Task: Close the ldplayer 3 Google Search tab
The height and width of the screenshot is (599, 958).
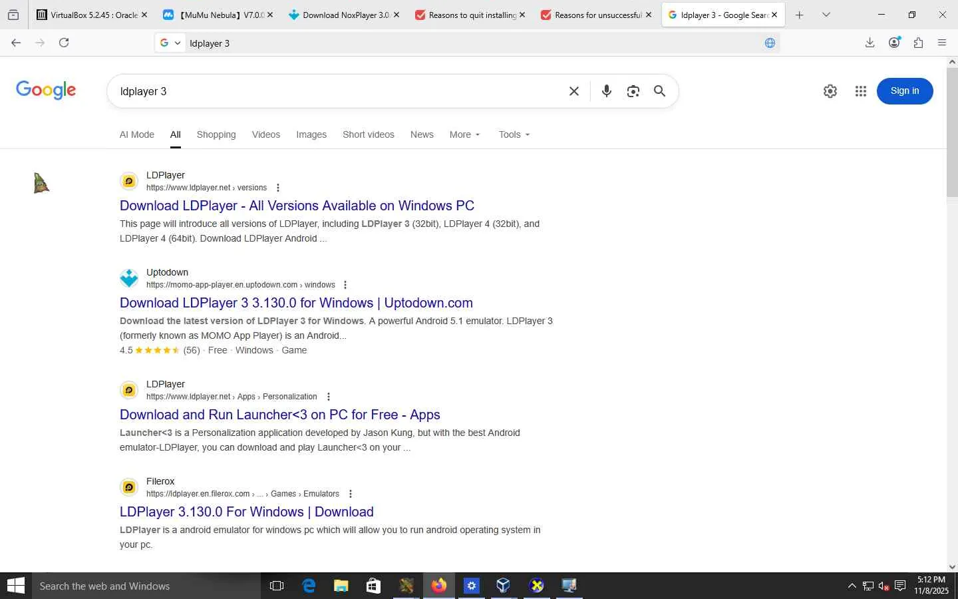Action: 774,15
